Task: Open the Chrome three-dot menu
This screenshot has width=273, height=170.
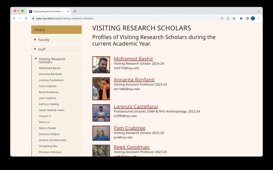Action: click(259, 18)
